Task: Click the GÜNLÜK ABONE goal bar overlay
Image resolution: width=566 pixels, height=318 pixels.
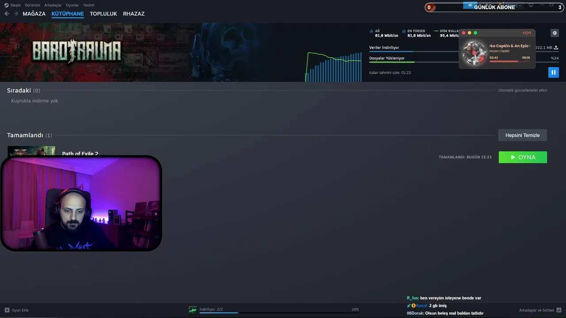Action: click(x=494, y=7)
